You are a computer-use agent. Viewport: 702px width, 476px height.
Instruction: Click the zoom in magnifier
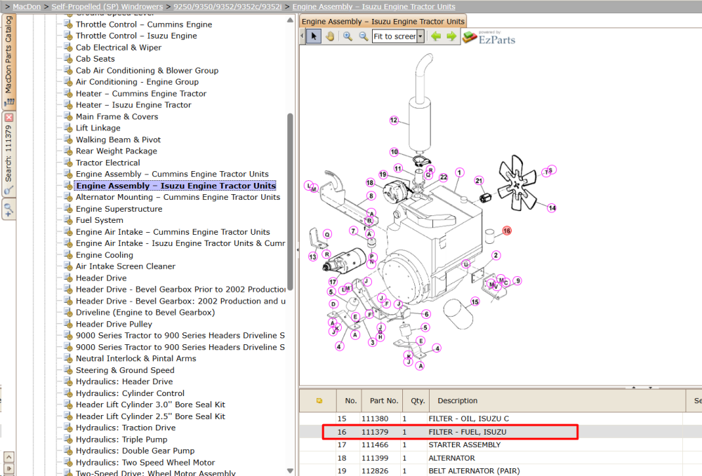click(x=347, y=36)
